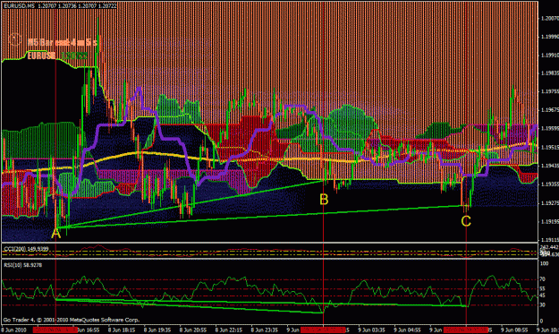Click the 1.19515 price scale label

(550, 147)
